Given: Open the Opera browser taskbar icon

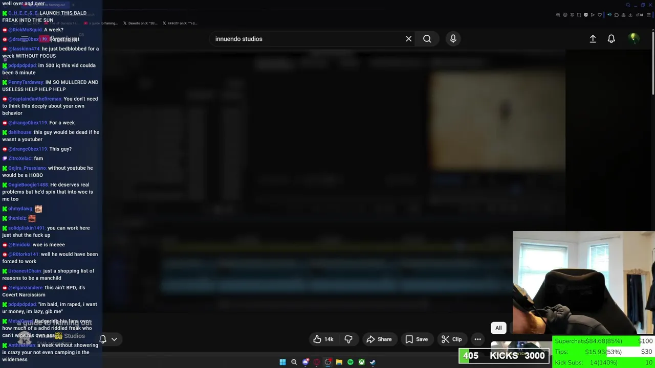Looking at the screenshot, I should tap(317, 362).
